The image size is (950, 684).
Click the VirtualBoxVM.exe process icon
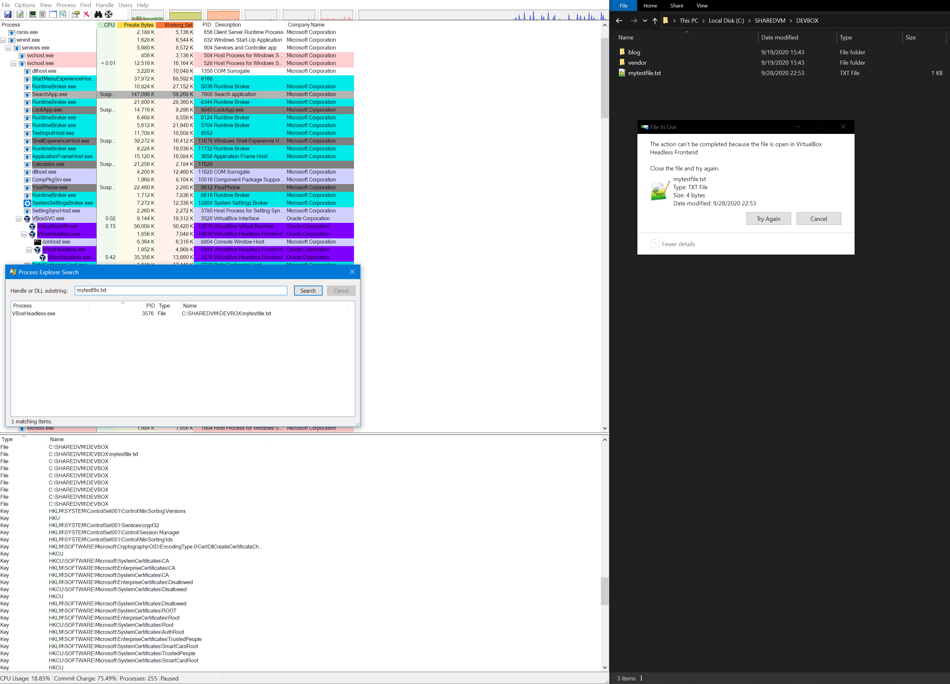32,226
